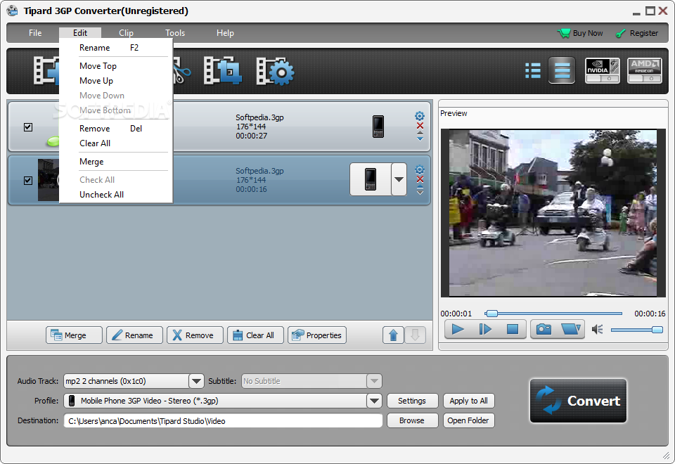Open the Preferences gear film icon
This screenshot has height=464, width=675.
coord(275,71)
